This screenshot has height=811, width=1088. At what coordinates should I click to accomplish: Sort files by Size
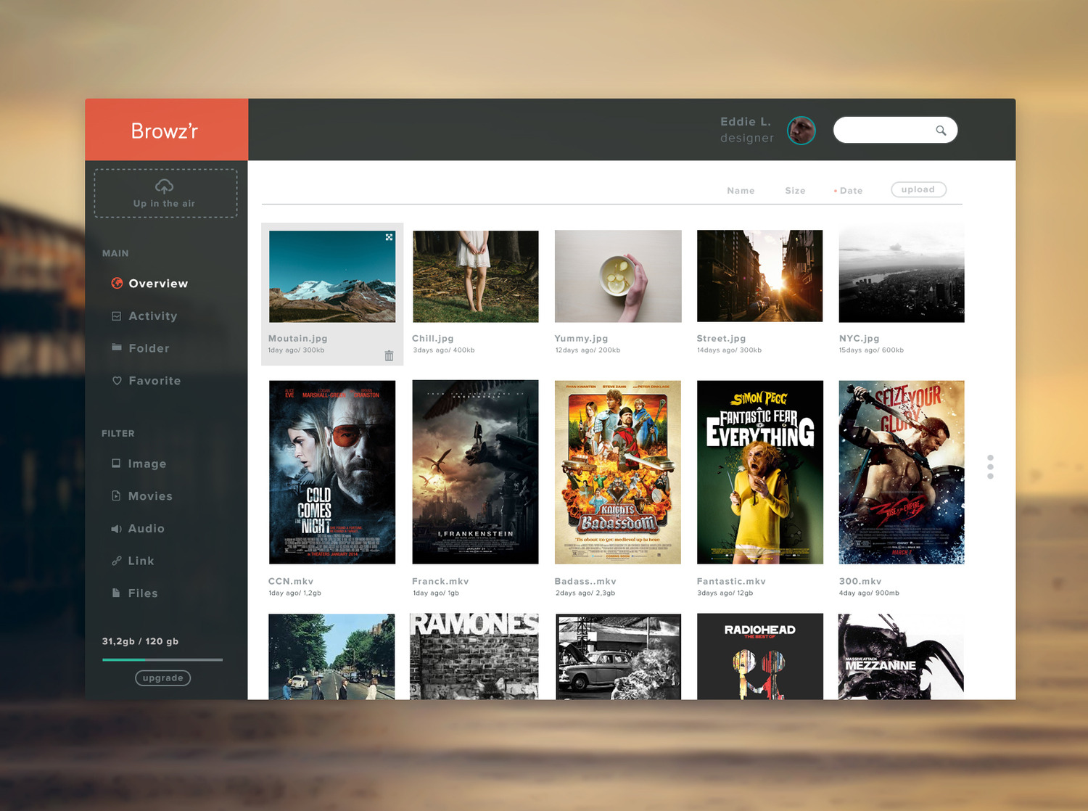click(795, 191)
